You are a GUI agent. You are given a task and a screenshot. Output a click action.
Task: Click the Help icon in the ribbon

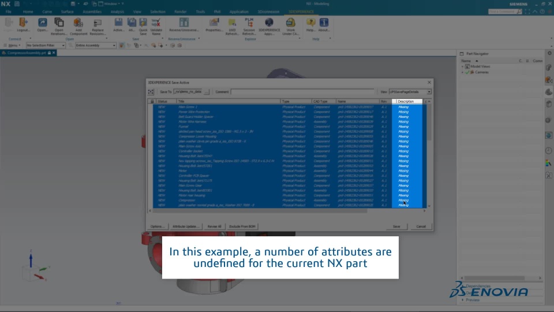tap(310, 23)
